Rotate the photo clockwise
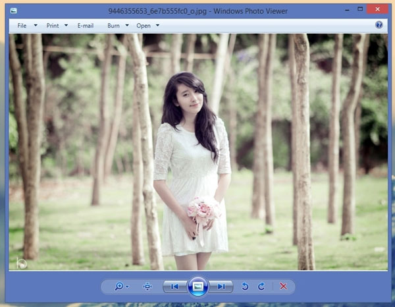This screenshot has width=395, height=307. tap(261, 287)
